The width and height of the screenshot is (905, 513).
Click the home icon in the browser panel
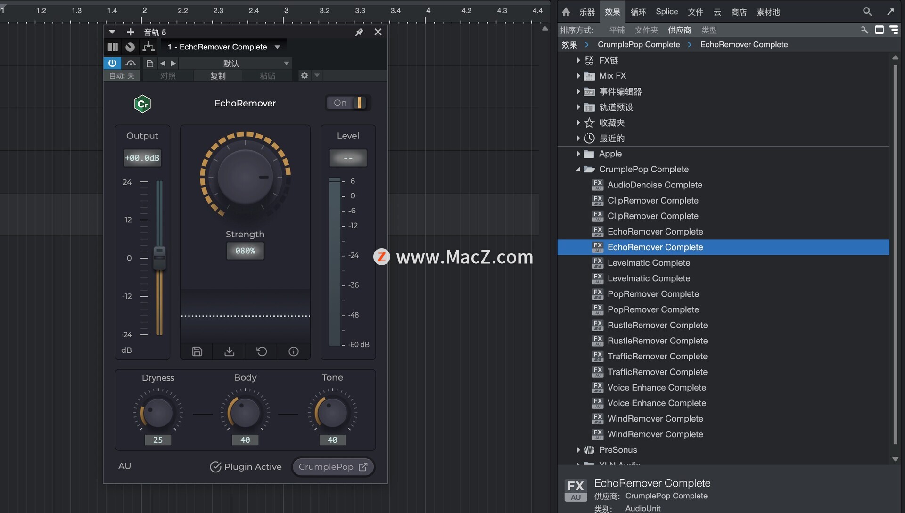pyautogui.click(x=566, y=12)
